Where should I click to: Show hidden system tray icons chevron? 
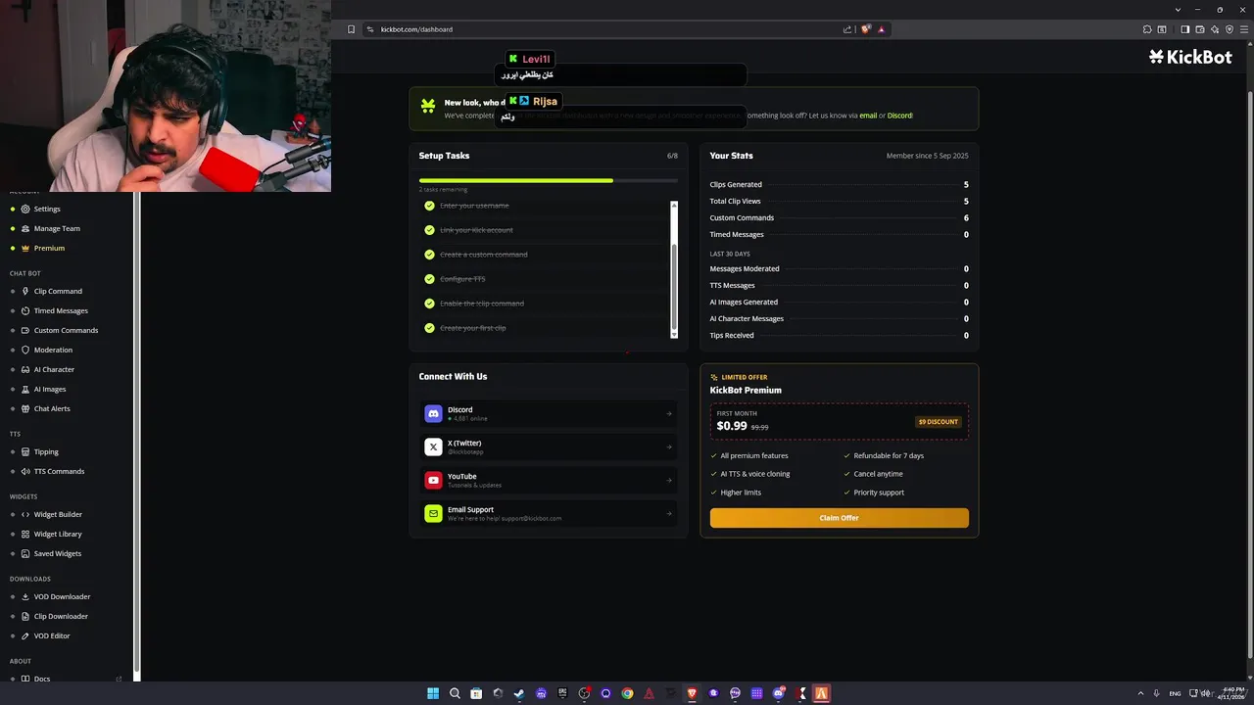(x=1141, y=693)
